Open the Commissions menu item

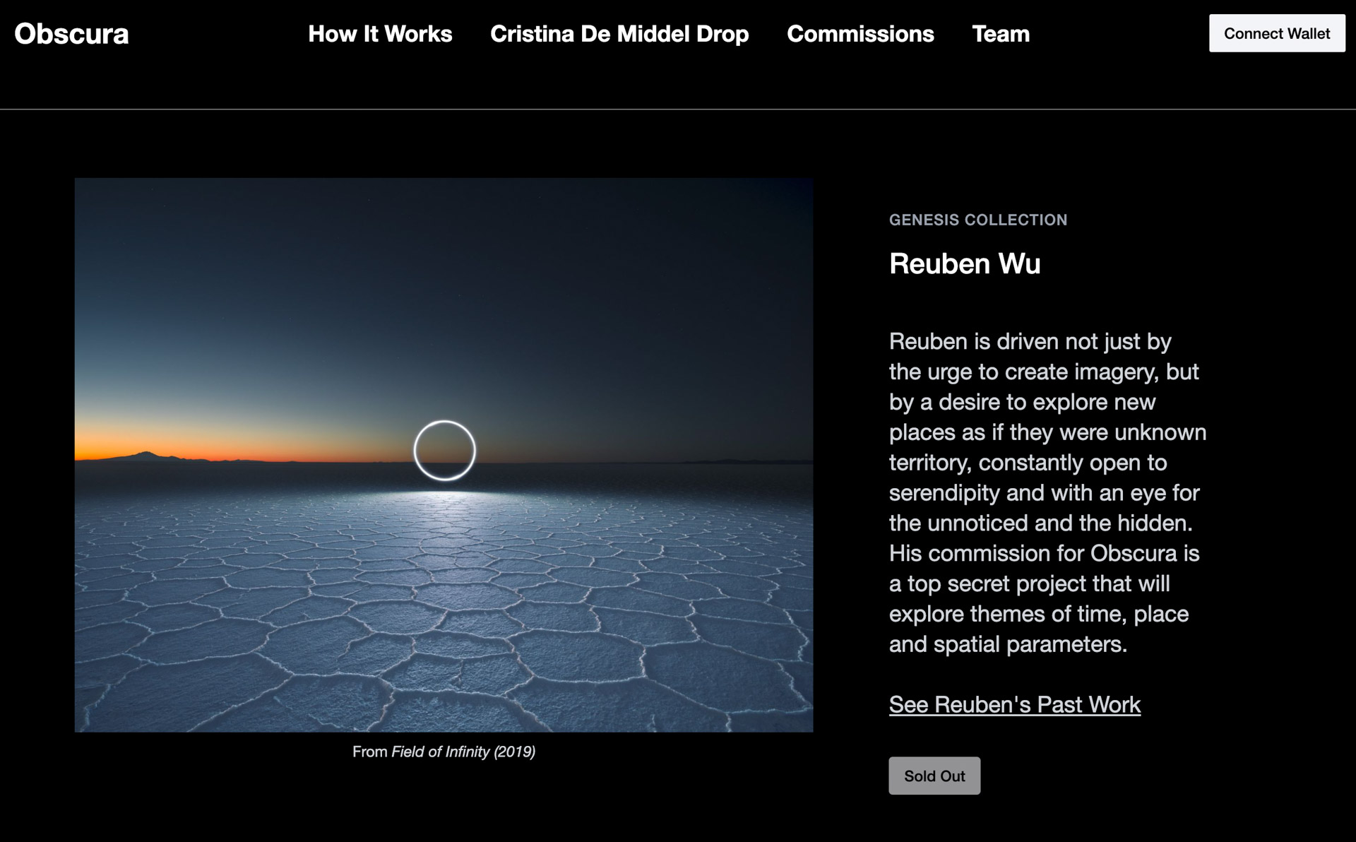[x=860, y=34]
